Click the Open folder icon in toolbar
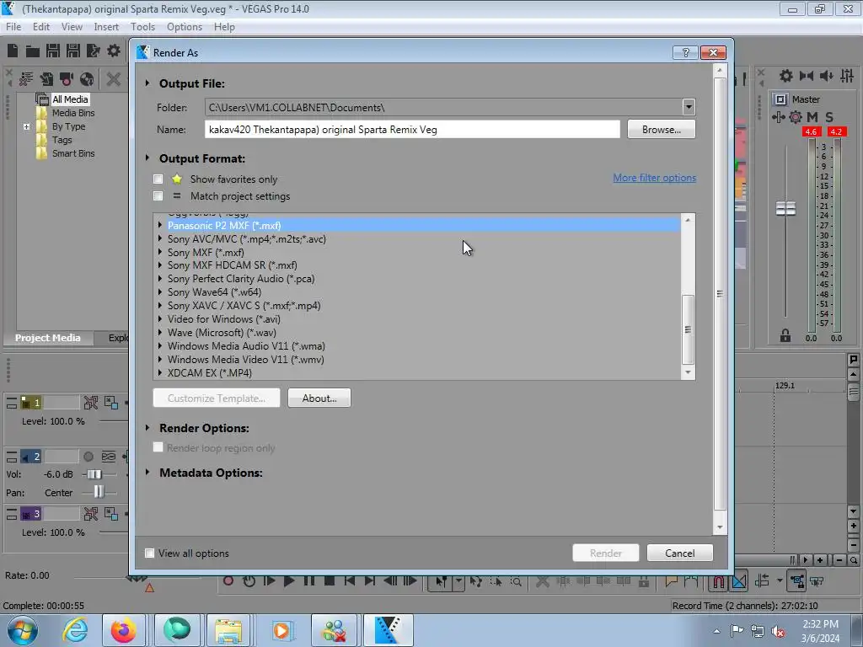The width and height of the screenshot is (863, 647). click(33, 51)
